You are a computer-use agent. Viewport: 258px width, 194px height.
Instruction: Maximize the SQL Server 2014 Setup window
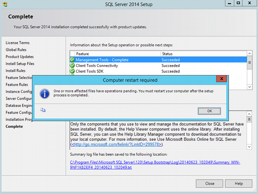(x=238, y=3)
